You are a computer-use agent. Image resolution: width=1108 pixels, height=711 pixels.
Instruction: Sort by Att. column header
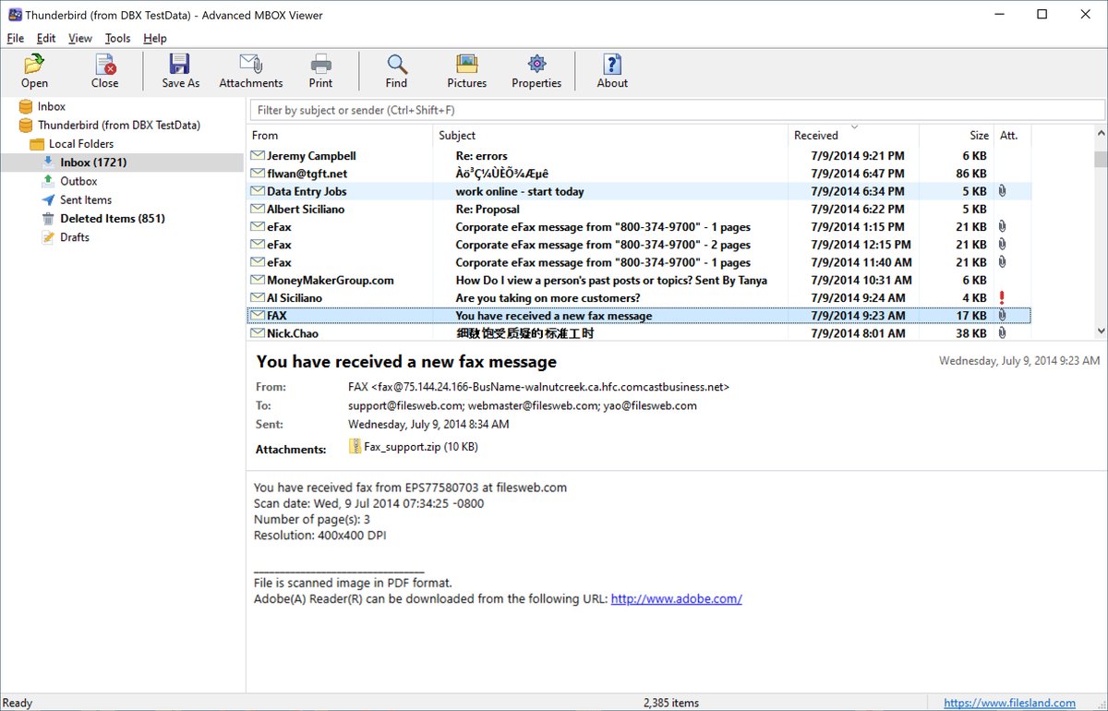click(1012, 135)
